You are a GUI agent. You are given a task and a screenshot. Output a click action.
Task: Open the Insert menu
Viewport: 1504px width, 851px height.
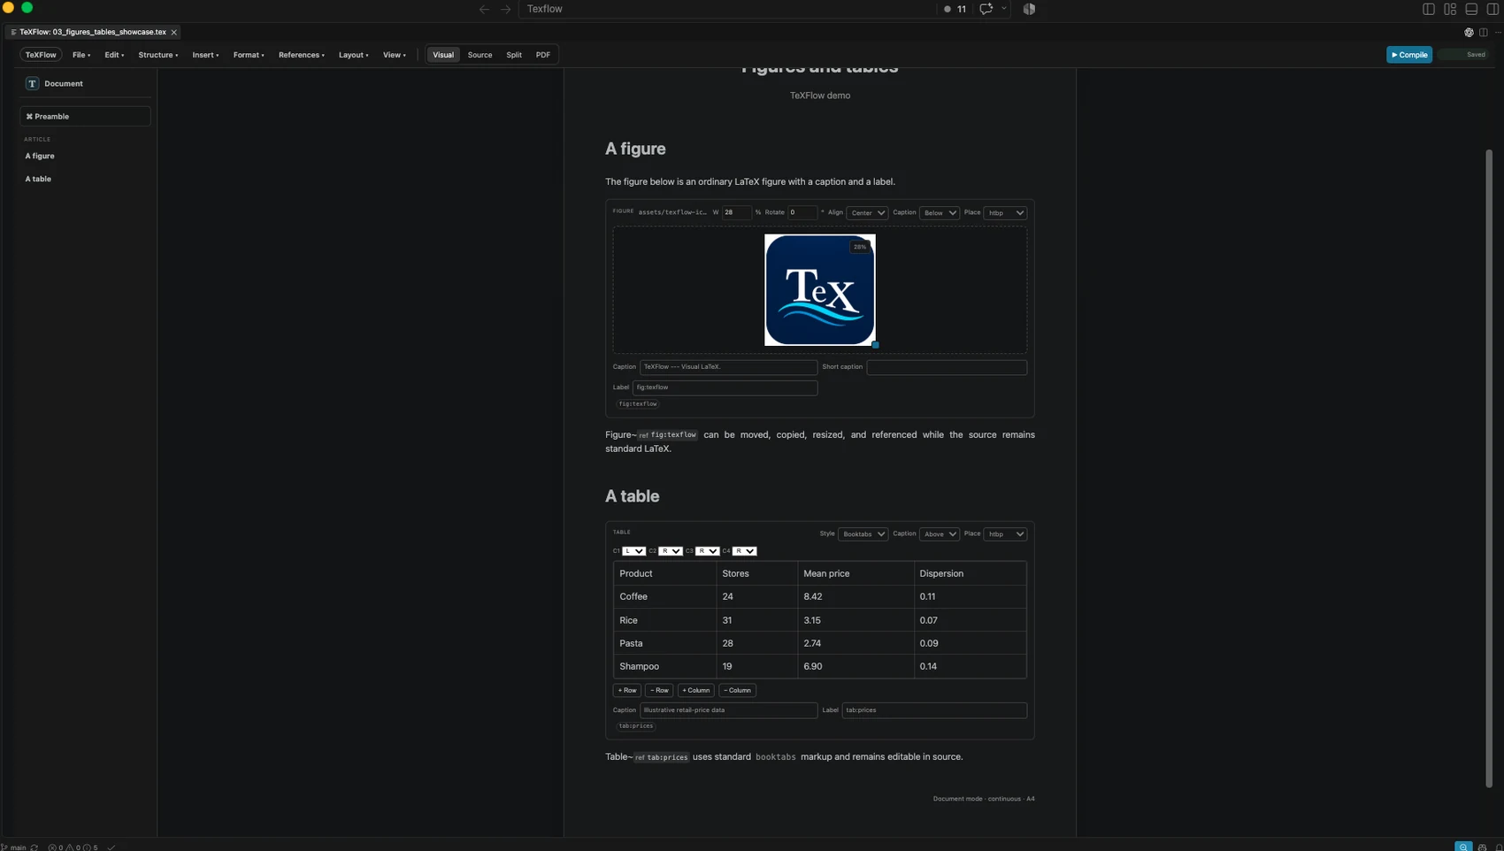click(205, 55)
